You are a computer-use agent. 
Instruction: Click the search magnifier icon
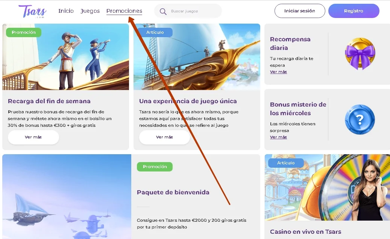(163, 11)
